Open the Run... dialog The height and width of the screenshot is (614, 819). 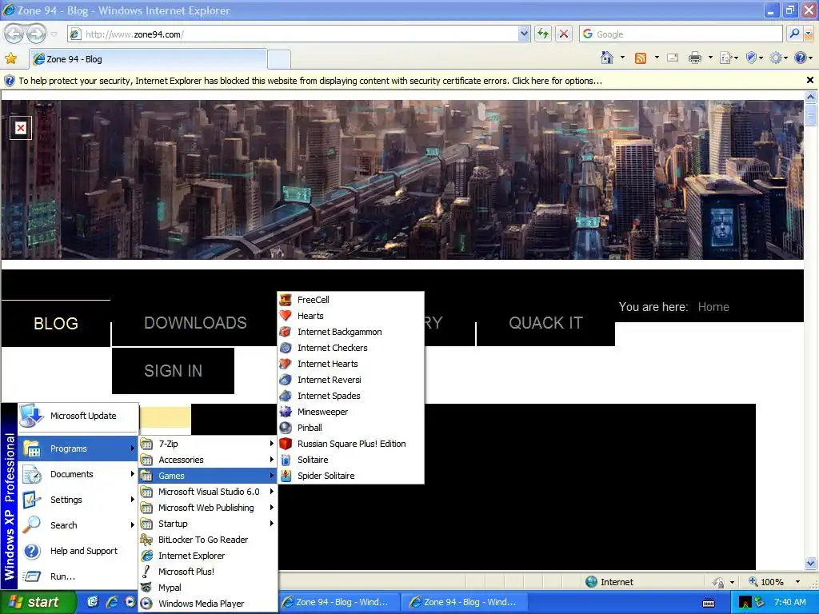point(78,576)
